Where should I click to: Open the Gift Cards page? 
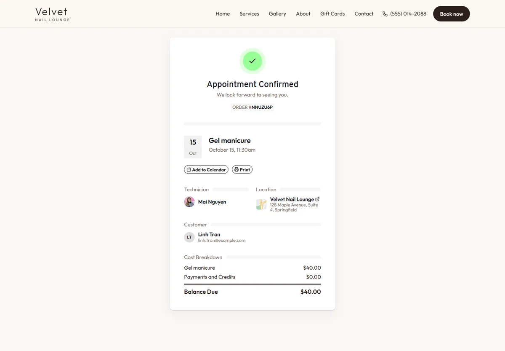332,14
